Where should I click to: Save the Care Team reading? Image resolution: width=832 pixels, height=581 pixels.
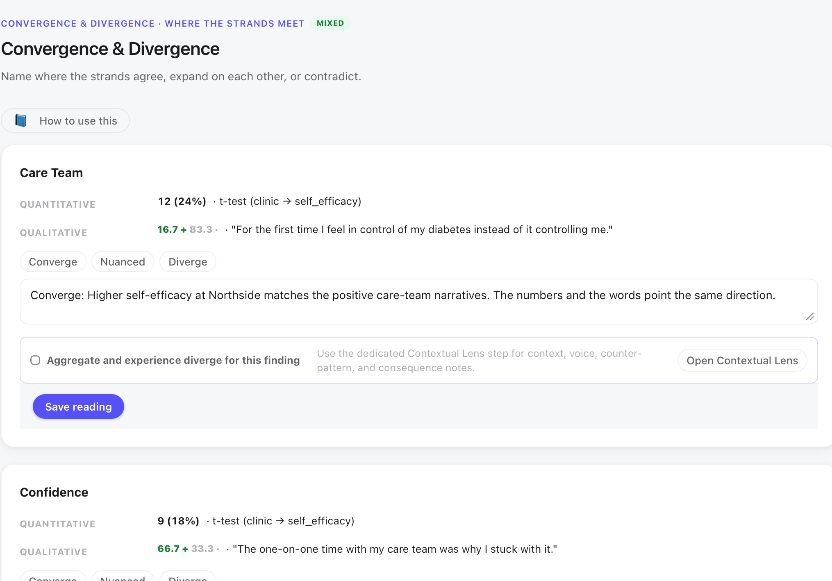(78, 407)
